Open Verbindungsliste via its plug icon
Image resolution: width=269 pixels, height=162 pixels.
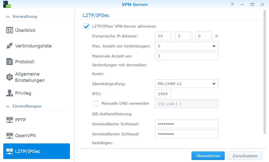pyautogui.click(x=10, y=46)
